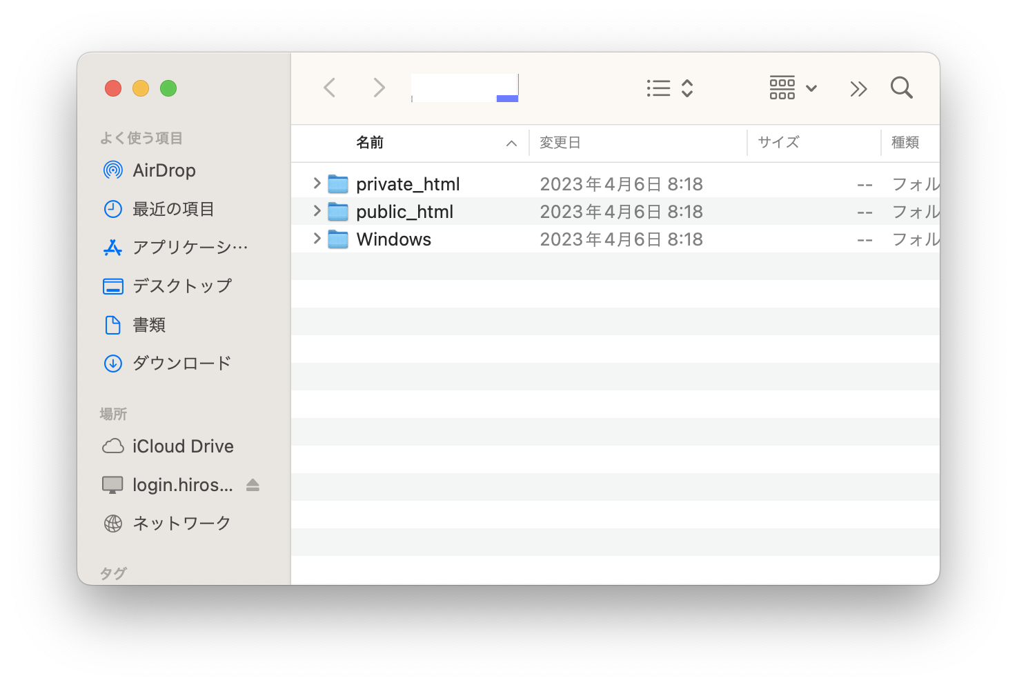Sort by サイズ column header
This screenshot has height=687, width=1017.
(778, 143)
